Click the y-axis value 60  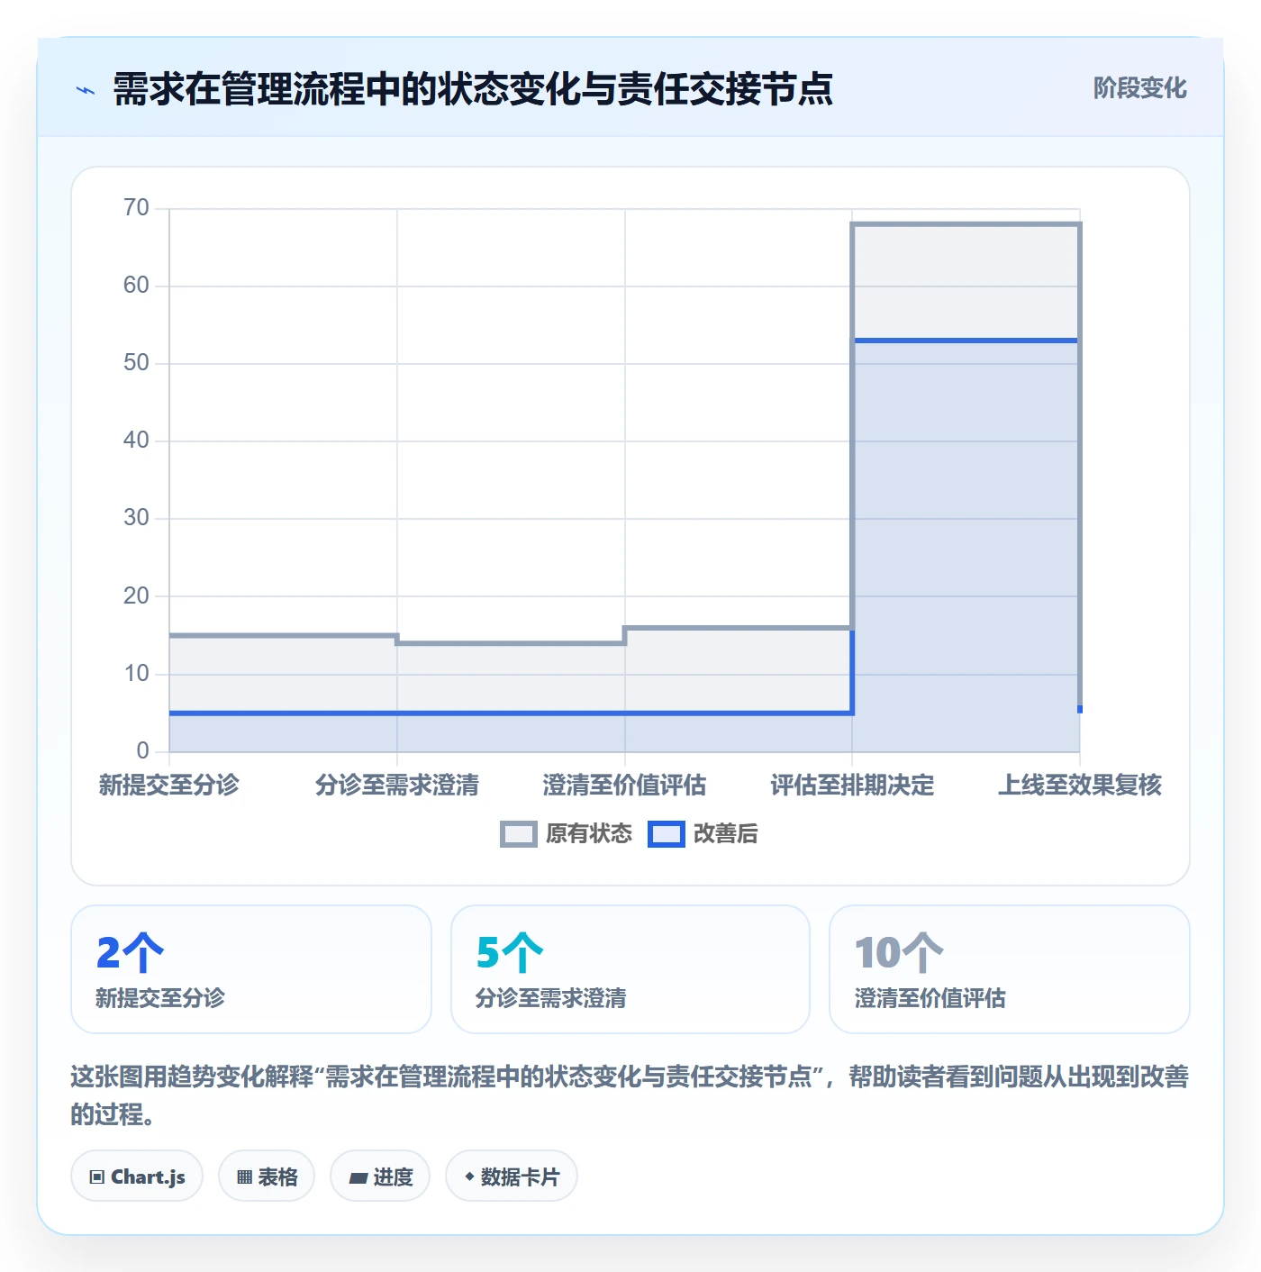136,286
